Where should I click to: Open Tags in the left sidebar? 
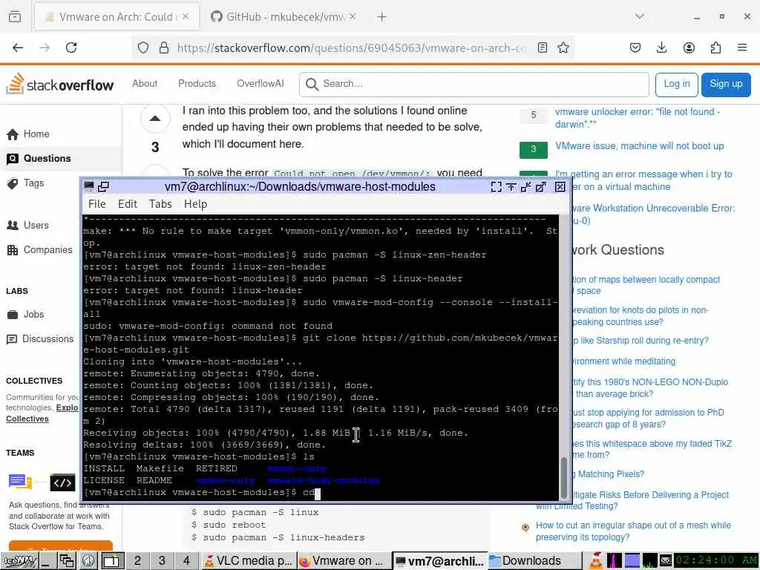(25, 183)
